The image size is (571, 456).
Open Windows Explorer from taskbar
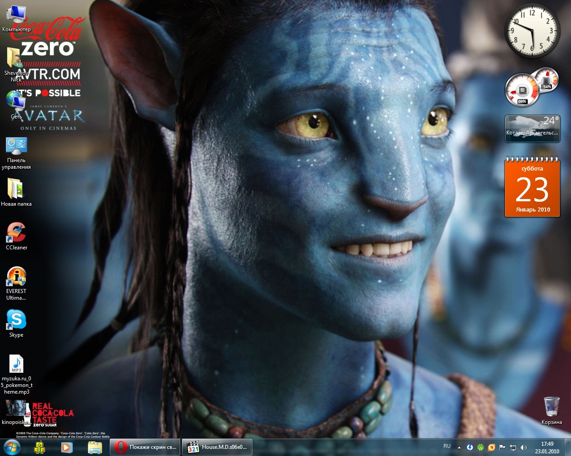pyautogui.click(x=95, y=447)
